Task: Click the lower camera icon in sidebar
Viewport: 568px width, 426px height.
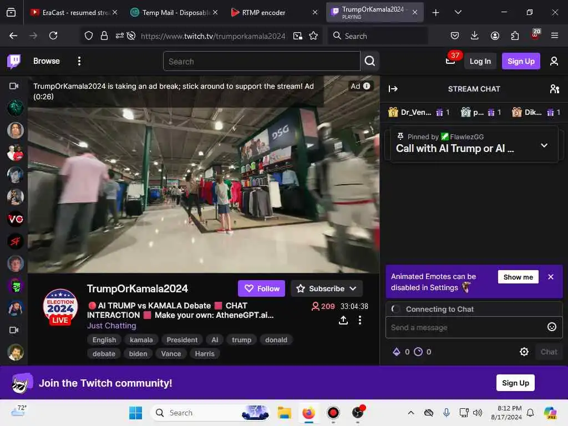Action: (x=14, y=330)
